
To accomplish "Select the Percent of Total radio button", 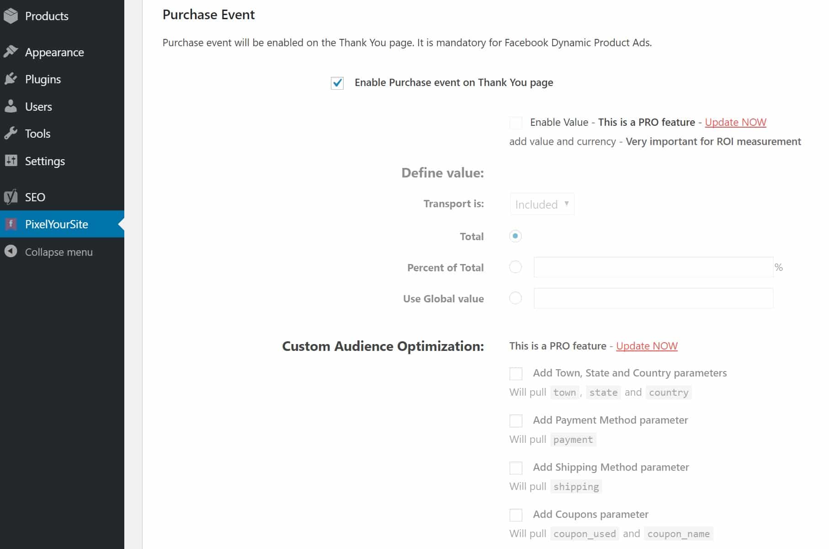I will click(x=515, y=267).
